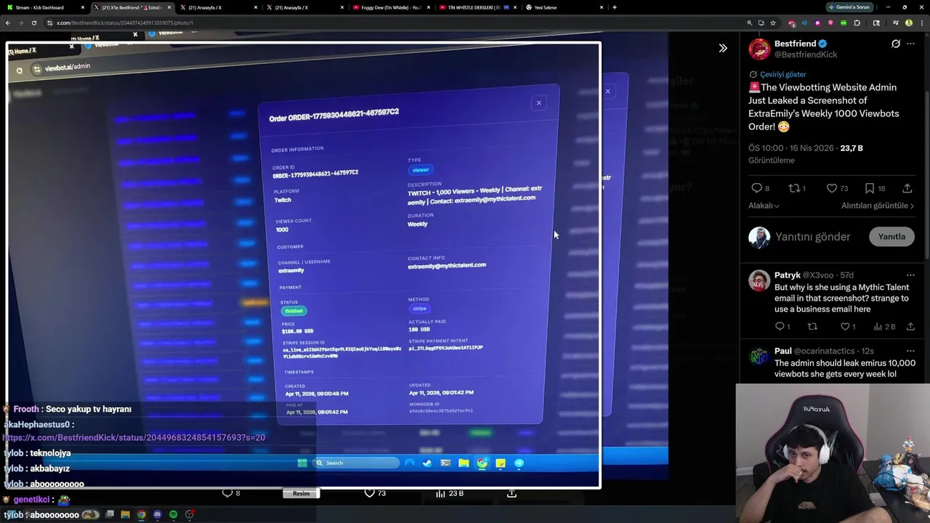
Task: Click the share icon on main post in side panel
Action: (907, 188)
